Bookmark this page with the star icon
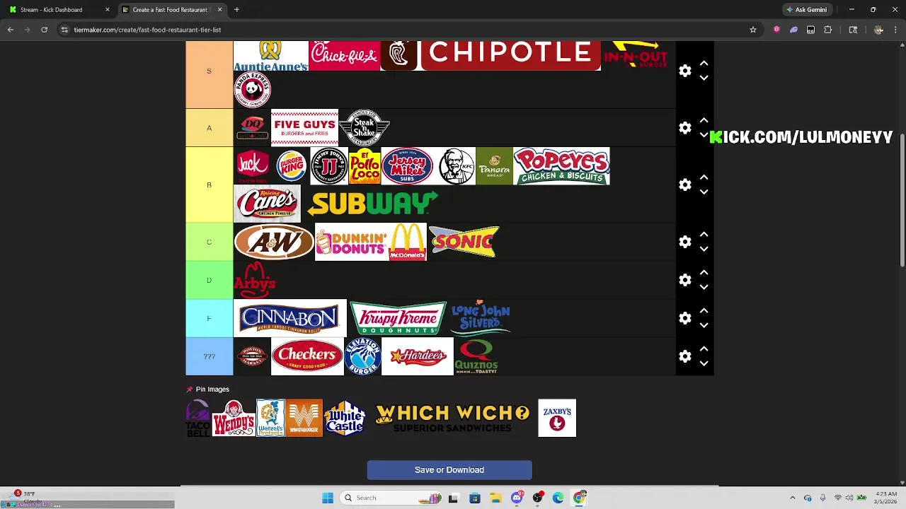This screenshot has height=509, width=906. 753,30
